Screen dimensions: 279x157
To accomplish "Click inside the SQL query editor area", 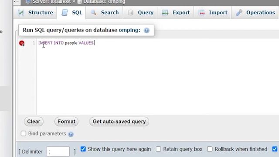I will point(158,77).
